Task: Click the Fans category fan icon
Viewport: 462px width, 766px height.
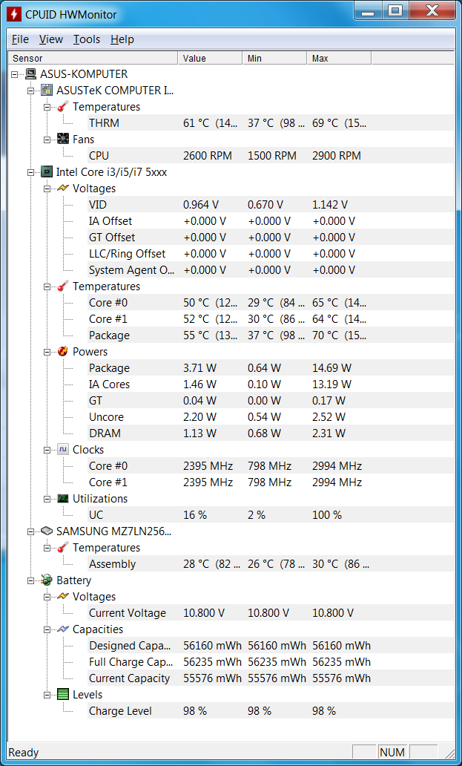Action: pyautogui.click(x=63, y=140)
